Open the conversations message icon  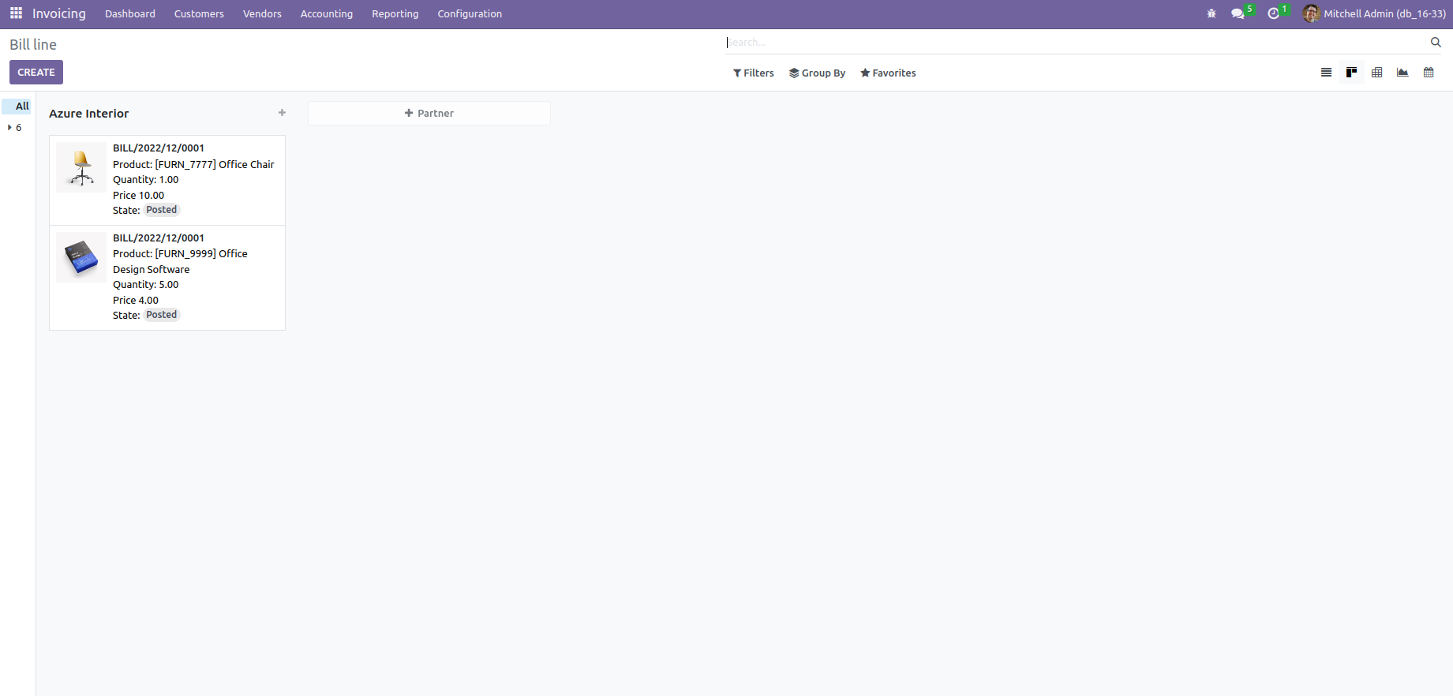[1238, 13]
